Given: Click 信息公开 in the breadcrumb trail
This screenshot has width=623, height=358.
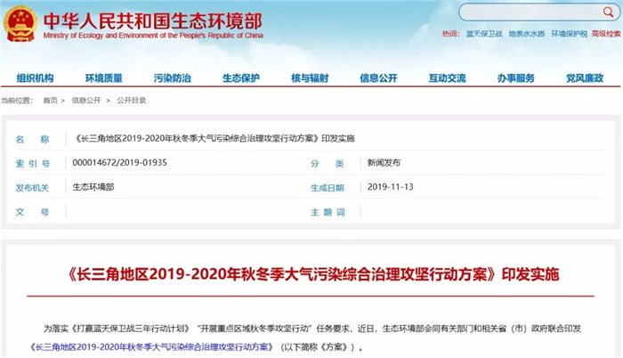Looking at the screenshot, I should tap(86, 100).
